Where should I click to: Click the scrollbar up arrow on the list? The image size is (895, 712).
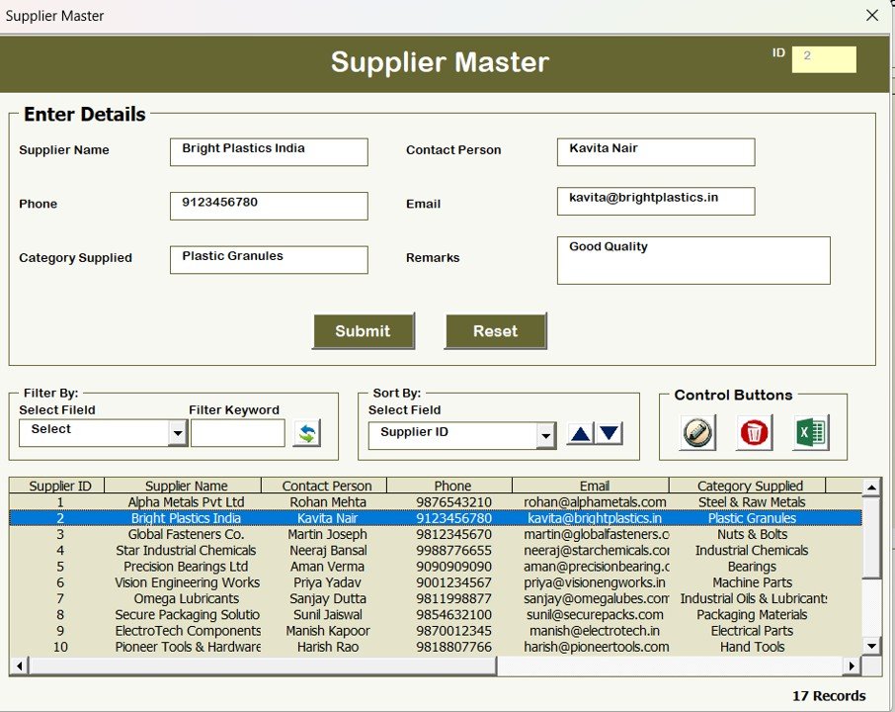tap(870, 487)
